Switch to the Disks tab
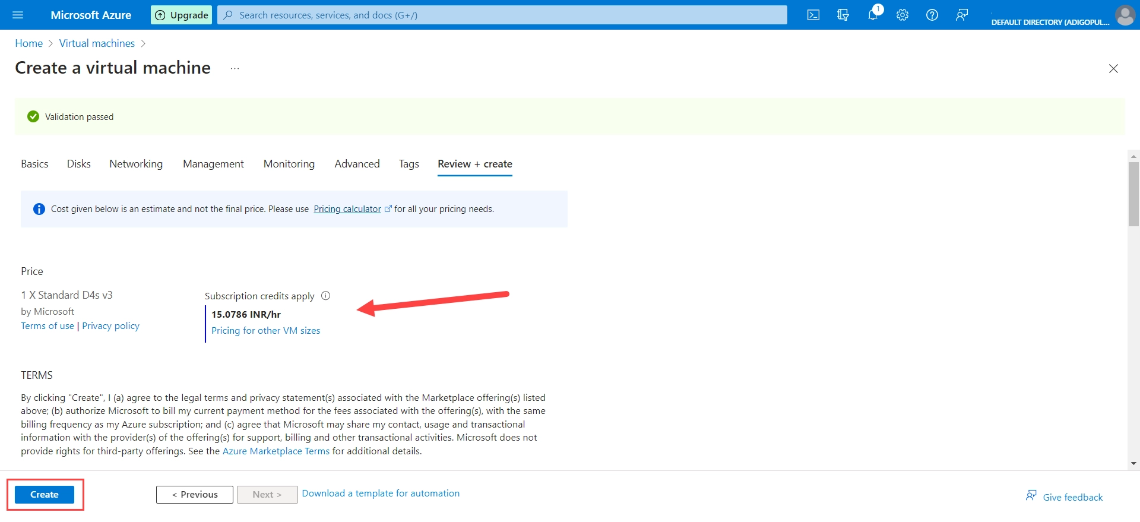The image size is (1140, 522). (79, 164)
